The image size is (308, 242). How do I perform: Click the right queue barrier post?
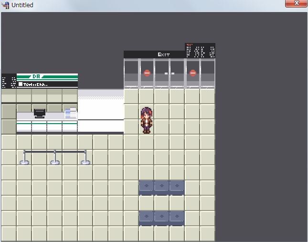(85, 157)
